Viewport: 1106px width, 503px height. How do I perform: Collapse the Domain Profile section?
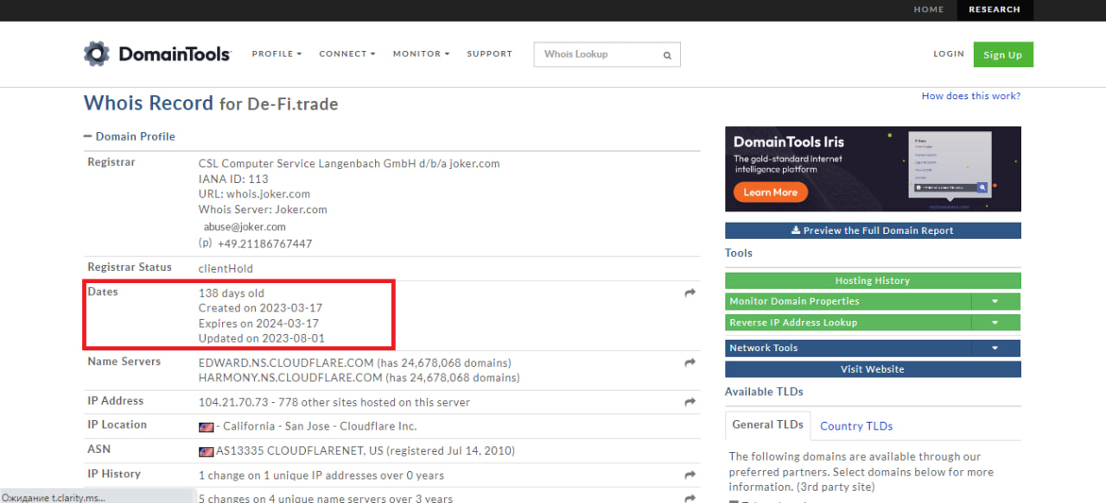pyautogui.click(x=87, y=136)
